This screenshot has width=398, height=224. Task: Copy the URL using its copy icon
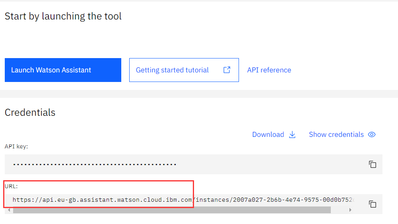(373, 204)
